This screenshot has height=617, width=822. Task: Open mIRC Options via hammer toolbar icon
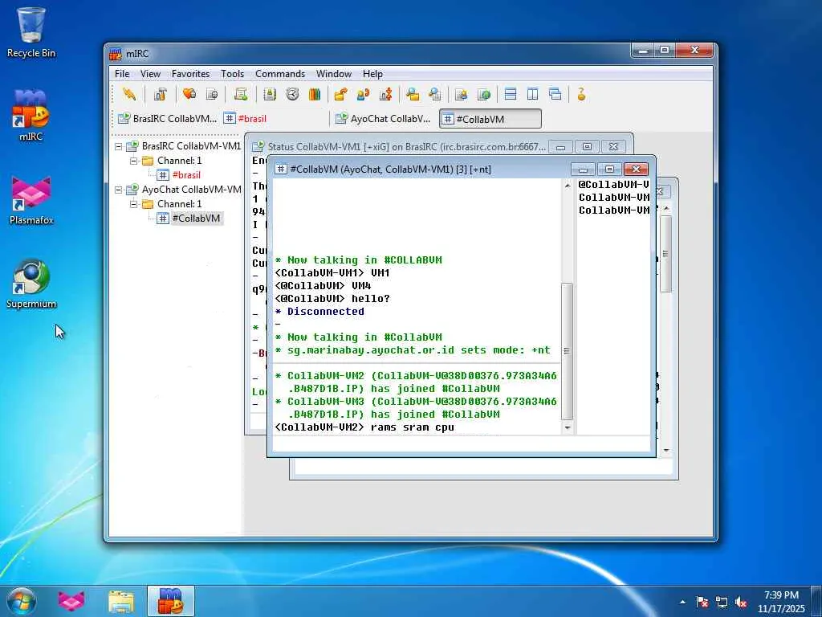coord(160,95)
